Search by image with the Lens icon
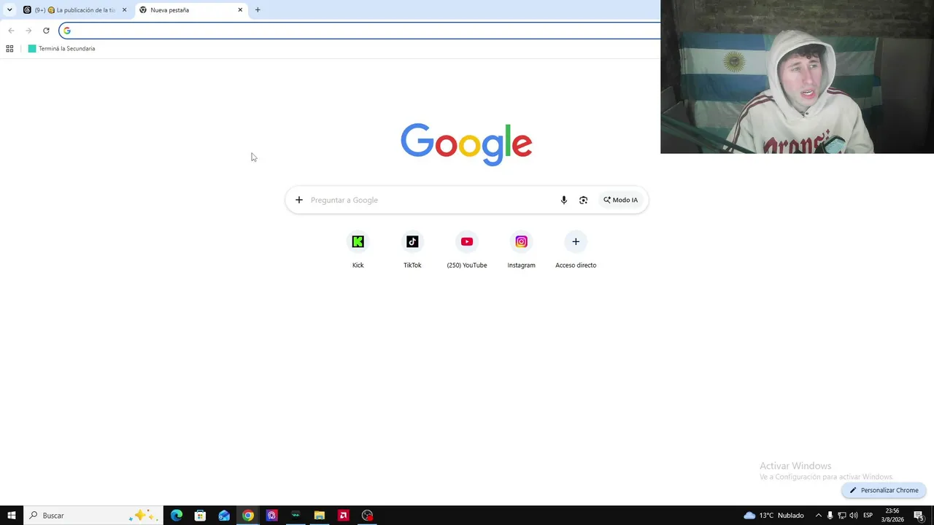The image size is (934, 525). click(x=583, y=200)
